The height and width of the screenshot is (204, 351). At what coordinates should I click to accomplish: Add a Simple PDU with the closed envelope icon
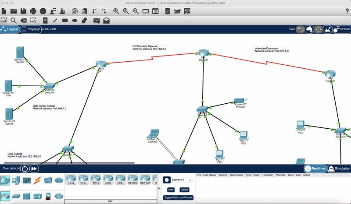[97, 21]
